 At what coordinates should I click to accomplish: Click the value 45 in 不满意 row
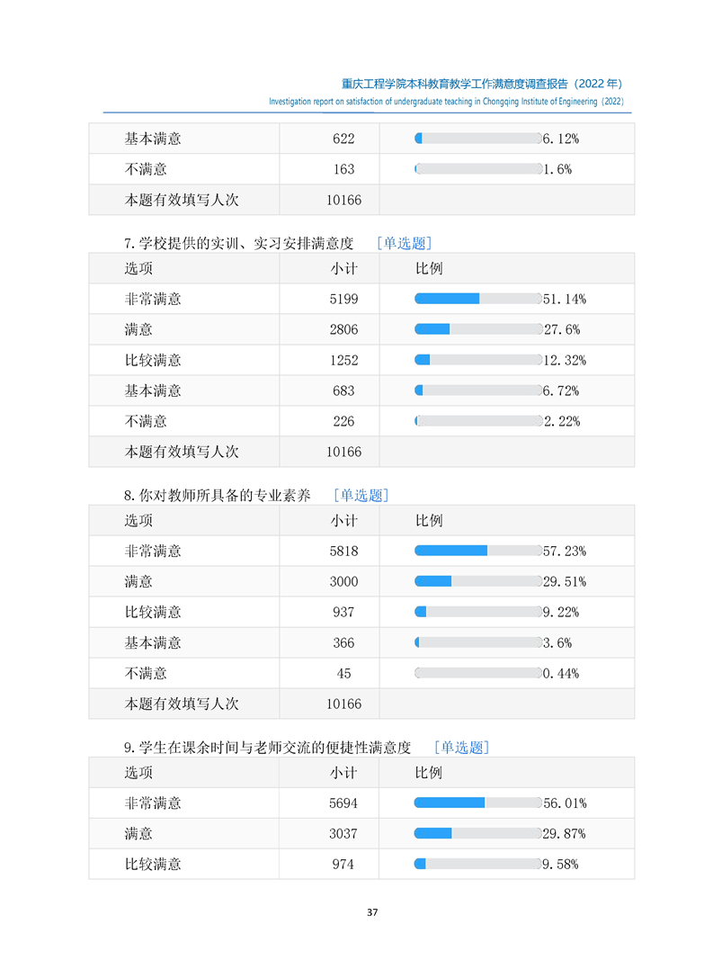click(343, 673)
